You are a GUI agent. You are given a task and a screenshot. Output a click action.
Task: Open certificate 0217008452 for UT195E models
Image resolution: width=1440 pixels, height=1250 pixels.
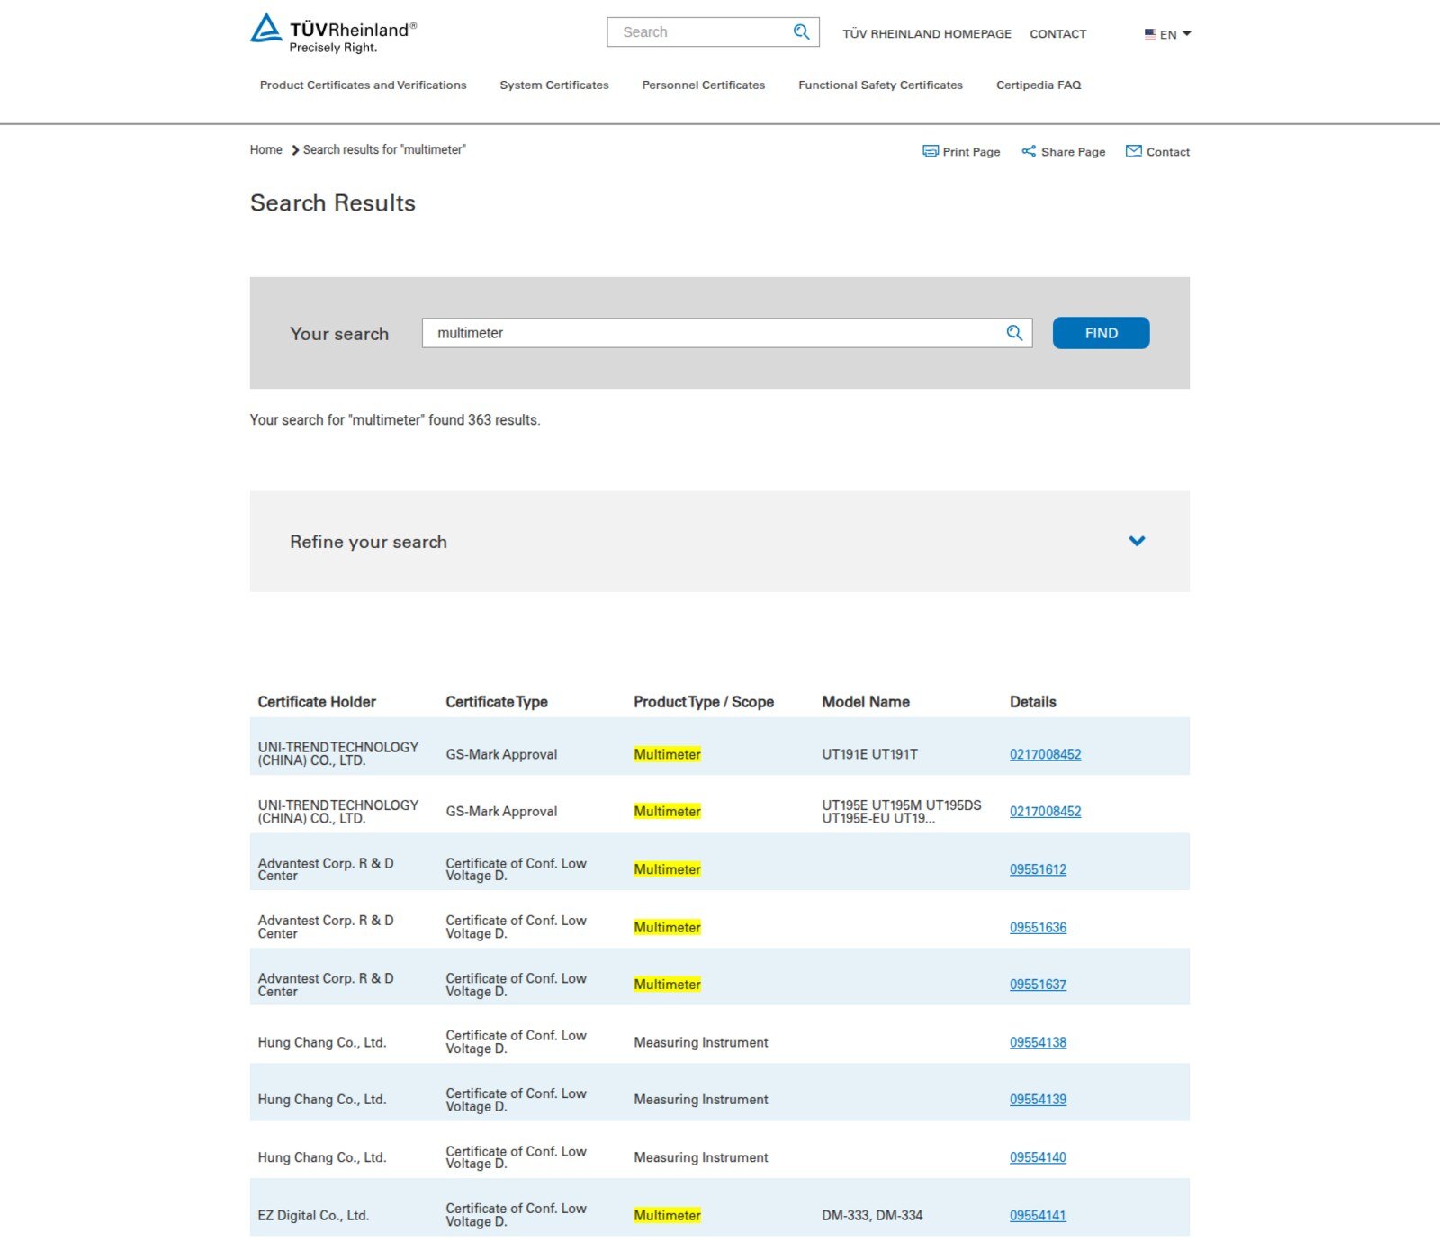click(1045, 812)
